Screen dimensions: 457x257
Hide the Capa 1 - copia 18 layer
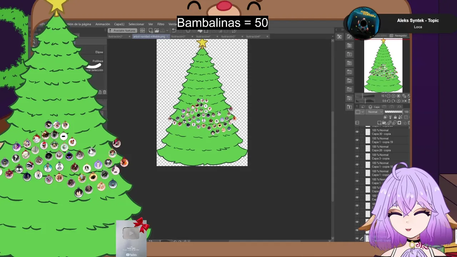pyautogui.click(x=357, y=165)
